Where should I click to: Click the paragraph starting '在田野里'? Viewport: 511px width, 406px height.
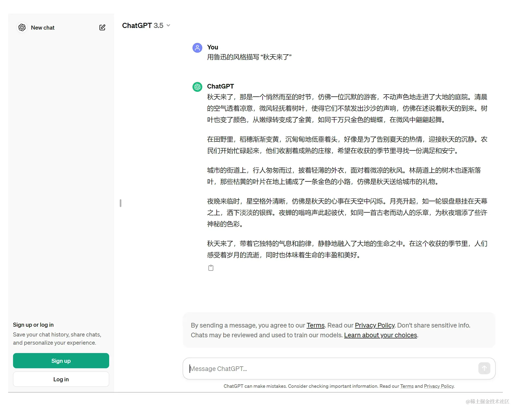(347, 145)
